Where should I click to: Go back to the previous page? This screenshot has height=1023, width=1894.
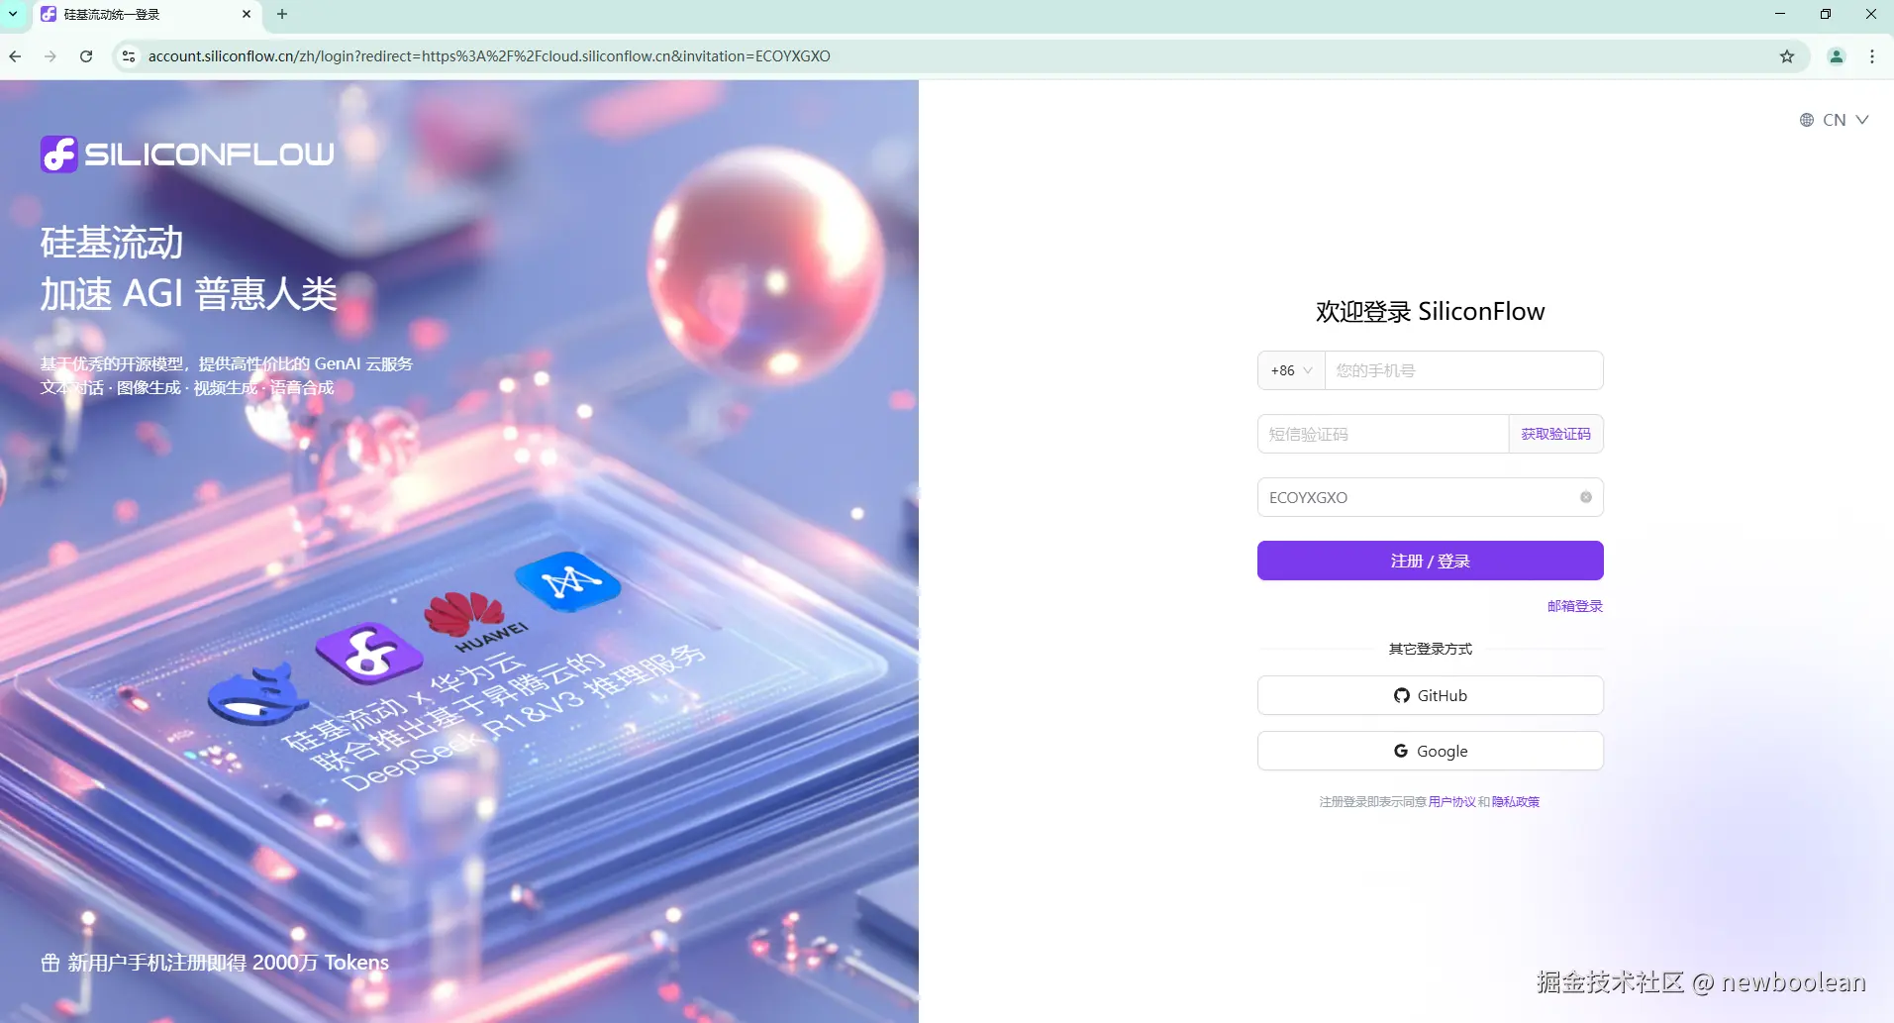[x=15, y=56]
